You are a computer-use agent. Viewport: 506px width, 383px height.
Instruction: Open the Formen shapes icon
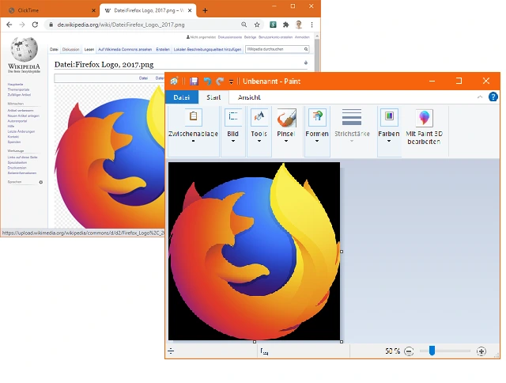(x=317, y=117)
